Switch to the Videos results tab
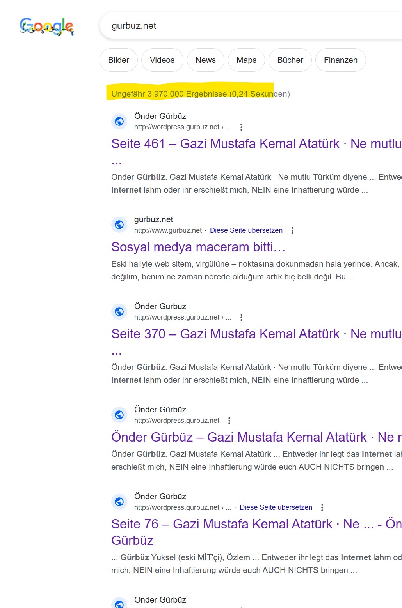The height and width of the screenshot is (608, 402). [162, 60]
